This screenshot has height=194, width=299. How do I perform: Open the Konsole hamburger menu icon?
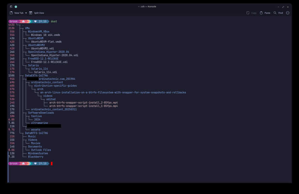coord(288,13)
